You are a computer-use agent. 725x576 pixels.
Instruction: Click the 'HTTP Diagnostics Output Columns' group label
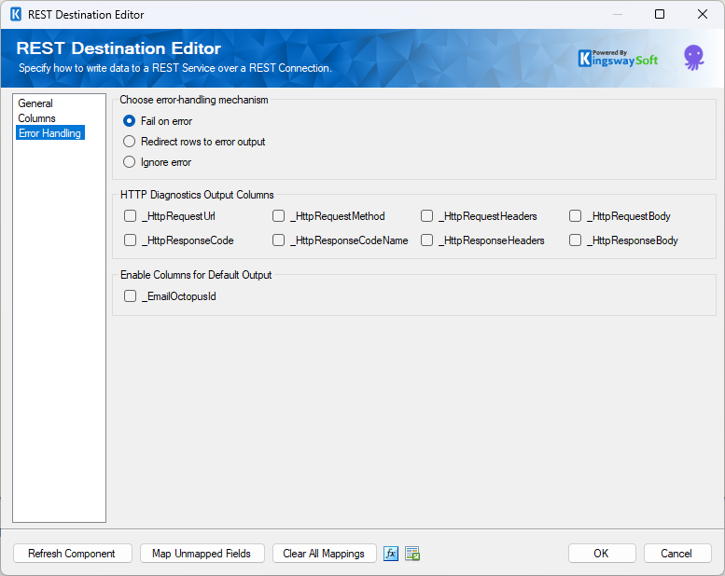[197, 195]
